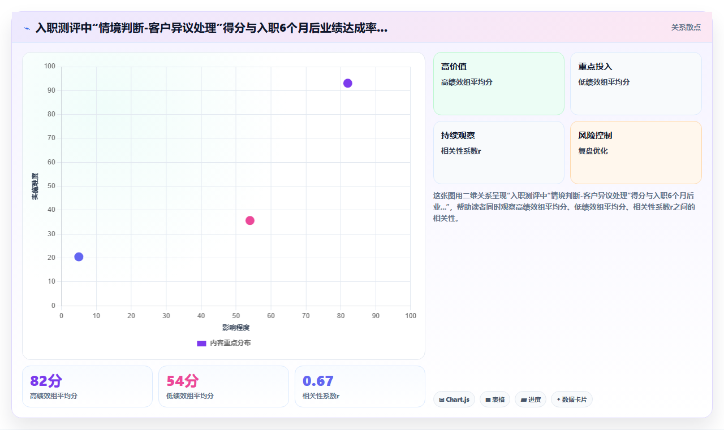
Task: Click the purple data point near 82
Action: coord(348,83)
